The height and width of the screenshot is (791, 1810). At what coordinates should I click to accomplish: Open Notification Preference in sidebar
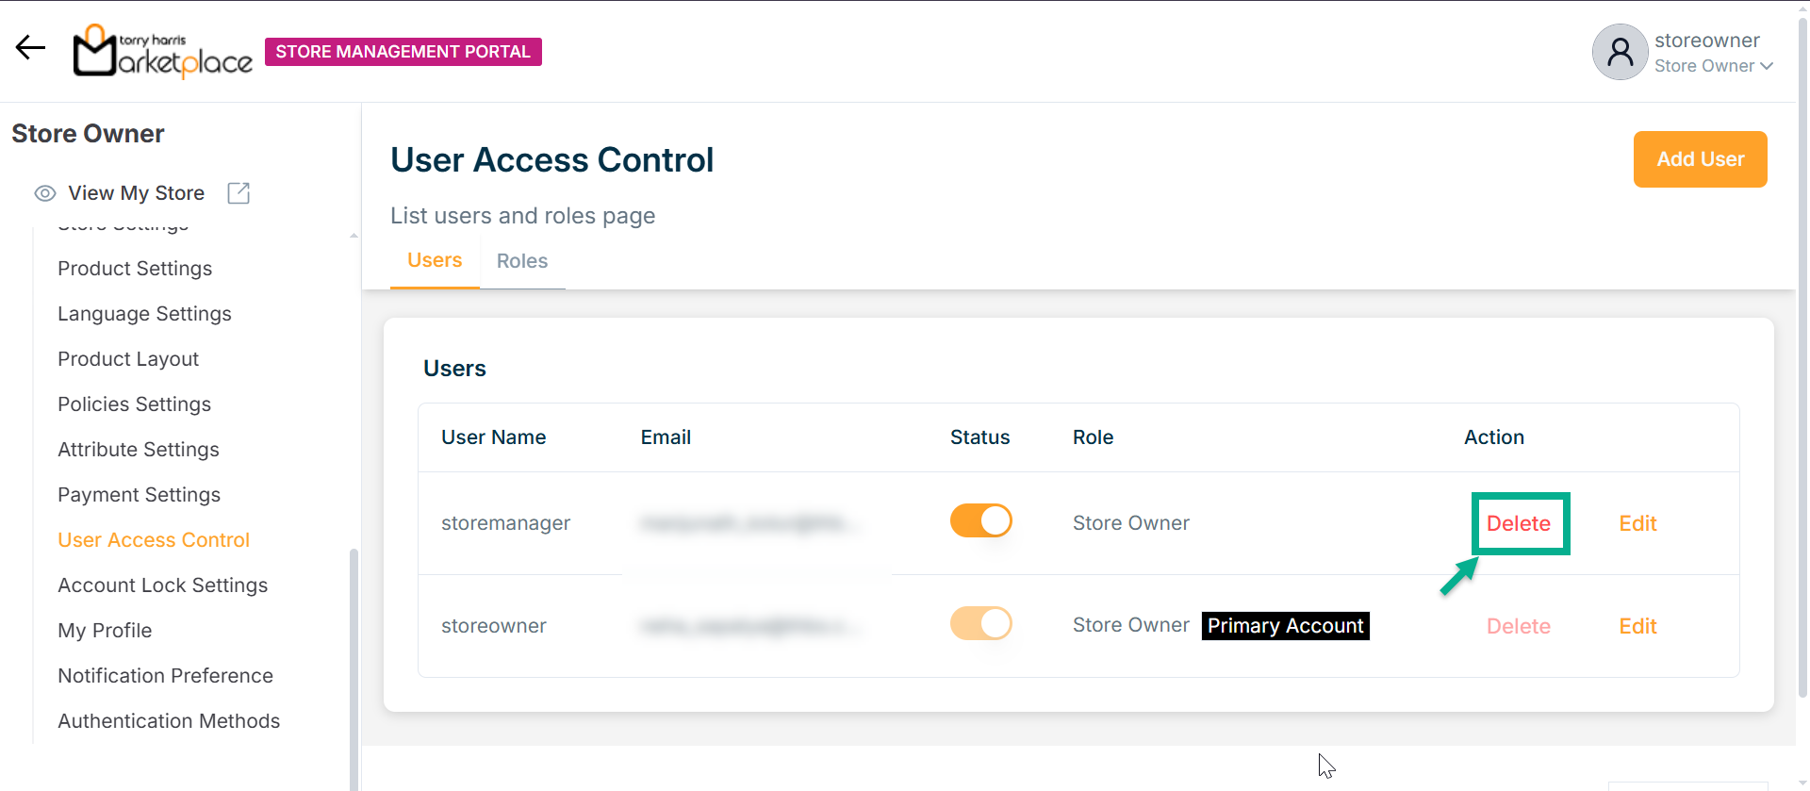click(165, 676)
